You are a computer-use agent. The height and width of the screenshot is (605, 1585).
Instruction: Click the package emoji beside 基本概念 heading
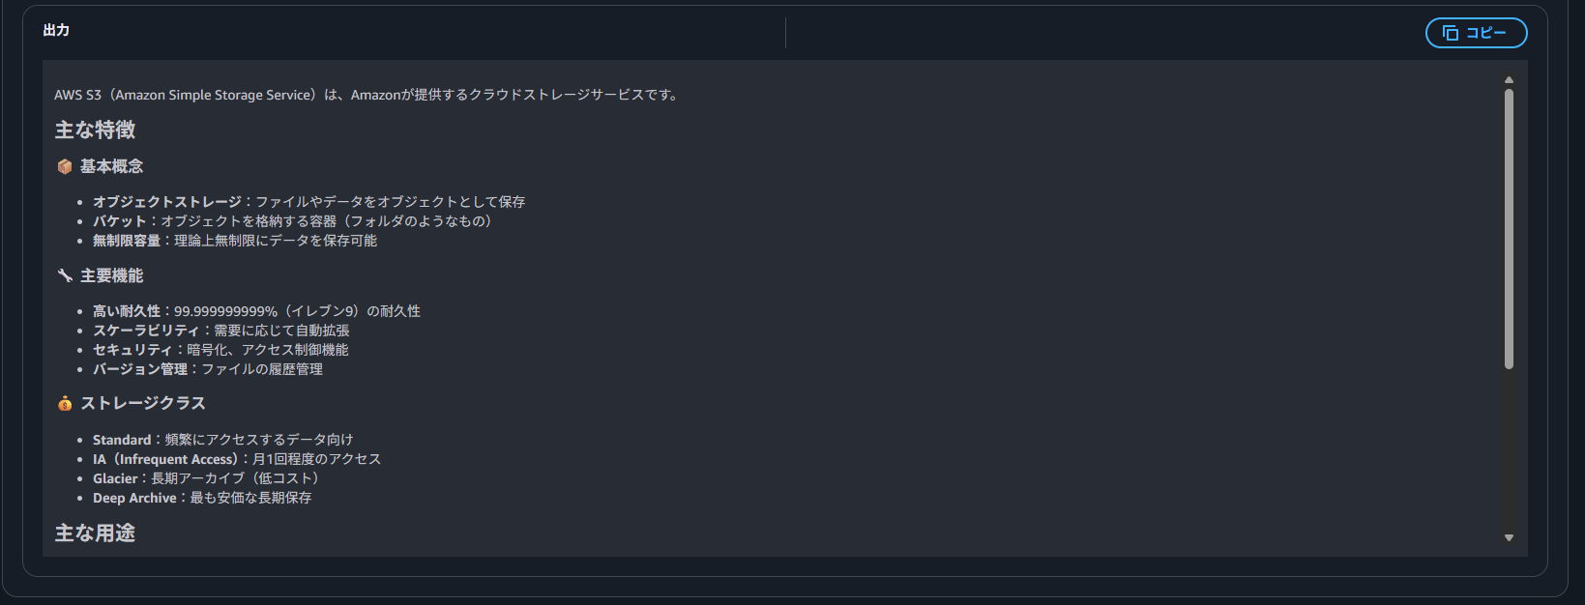[64, 165]
